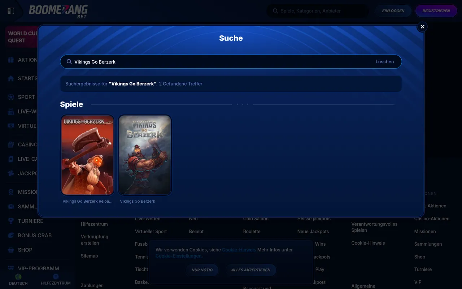Open the Casino icon in the sidebar
462x289 pixels.
pos(11,144)
